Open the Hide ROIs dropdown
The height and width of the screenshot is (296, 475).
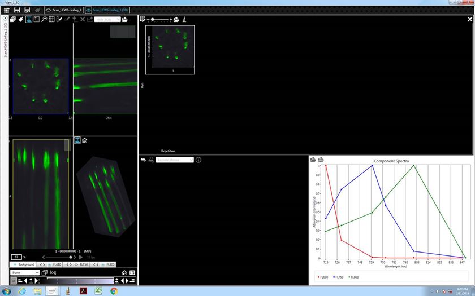(107, 19)
